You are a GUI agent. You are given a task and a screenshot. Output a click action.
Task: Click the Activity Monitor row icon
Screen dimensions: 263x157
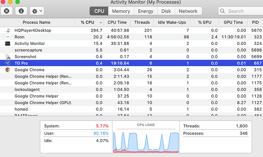[8, 43]
